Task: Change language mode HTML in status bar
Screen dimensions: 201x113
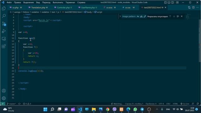Action: (175, 104)
